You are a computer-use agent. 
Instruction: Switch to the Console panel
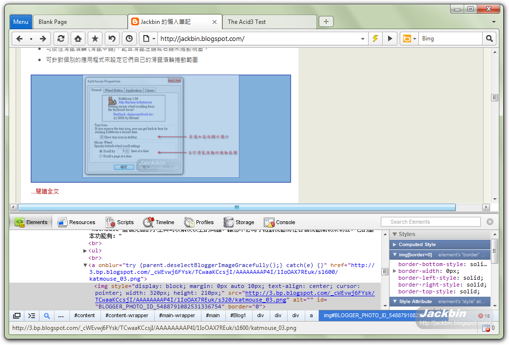pyautogui.click(x=279, y=222)
